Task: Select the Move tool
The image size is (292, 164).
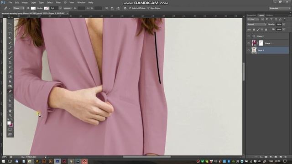Action: click(10, 24)
